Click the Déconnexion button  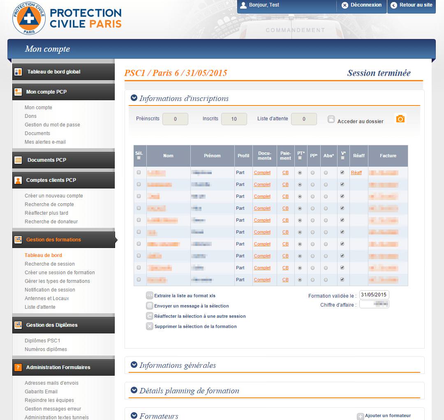tap(361, 5)
